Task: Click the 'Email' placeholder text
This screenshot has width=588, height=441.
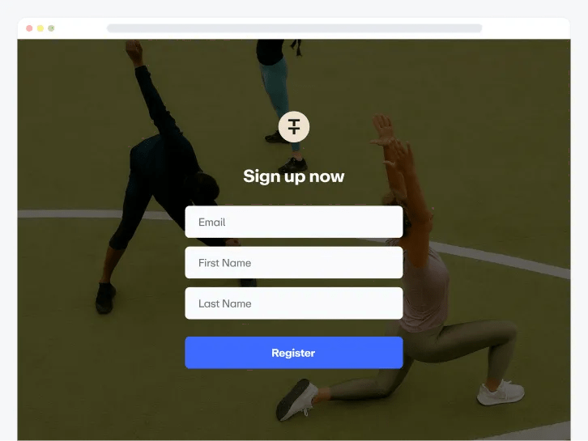Action: tap(212, 223)
